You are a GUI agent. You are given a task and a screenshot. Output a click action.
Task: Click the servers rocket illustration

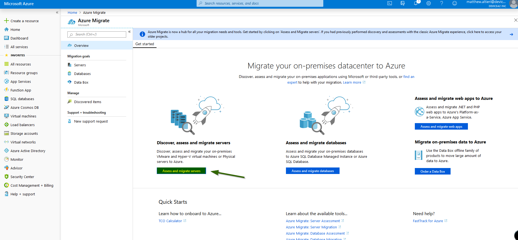[x=197, y=115]
